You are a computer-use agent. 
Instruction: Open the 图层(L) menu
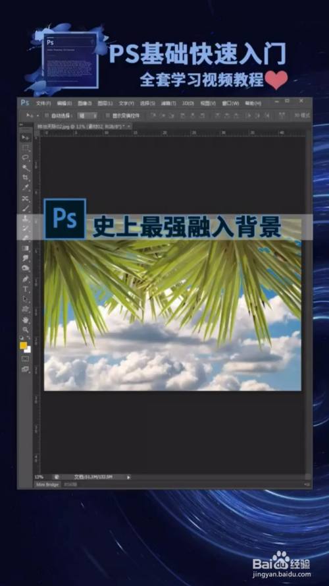[x=105, y=103]
